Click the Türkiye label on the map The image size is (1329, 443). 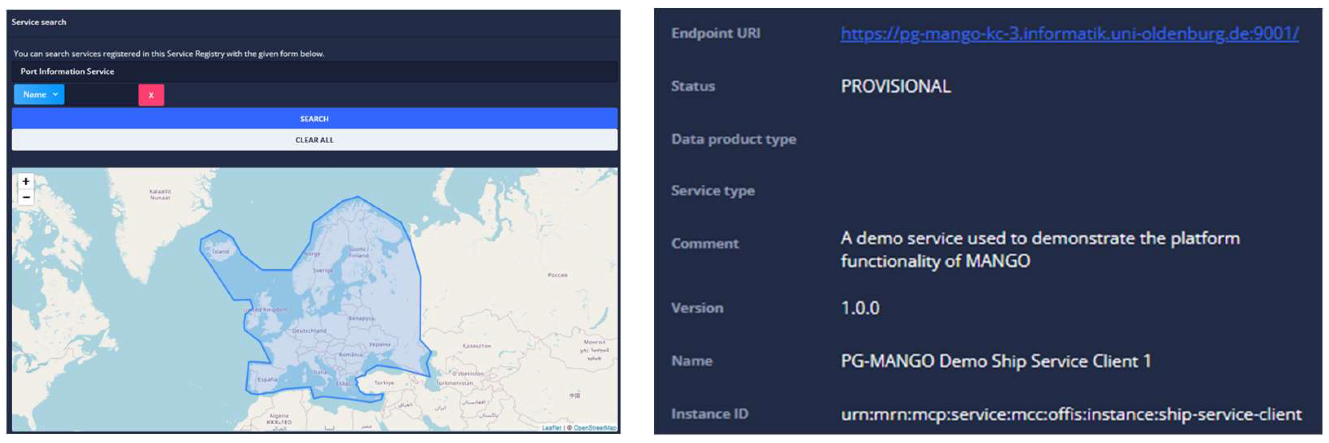[x=384, y=383]
